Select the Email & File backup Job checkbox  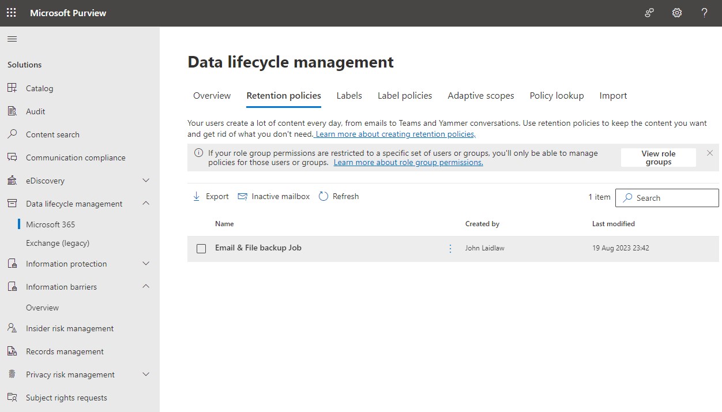tap(201, 249)
